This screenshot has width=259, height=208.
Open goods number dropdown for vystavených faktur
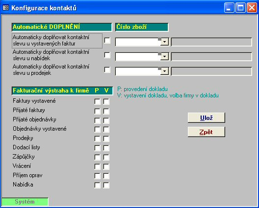pyautogui.click(x=164, y=42)
